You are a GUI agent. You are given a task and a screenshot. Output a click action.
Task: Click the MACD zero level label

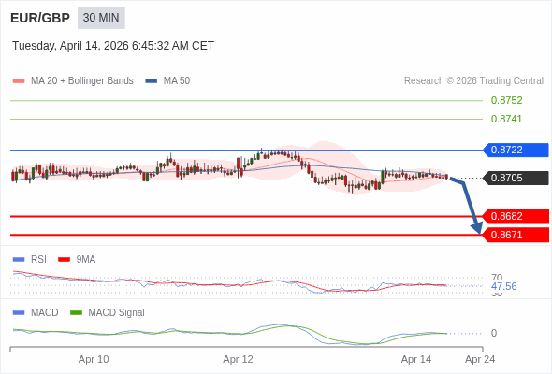click(494, 333)
